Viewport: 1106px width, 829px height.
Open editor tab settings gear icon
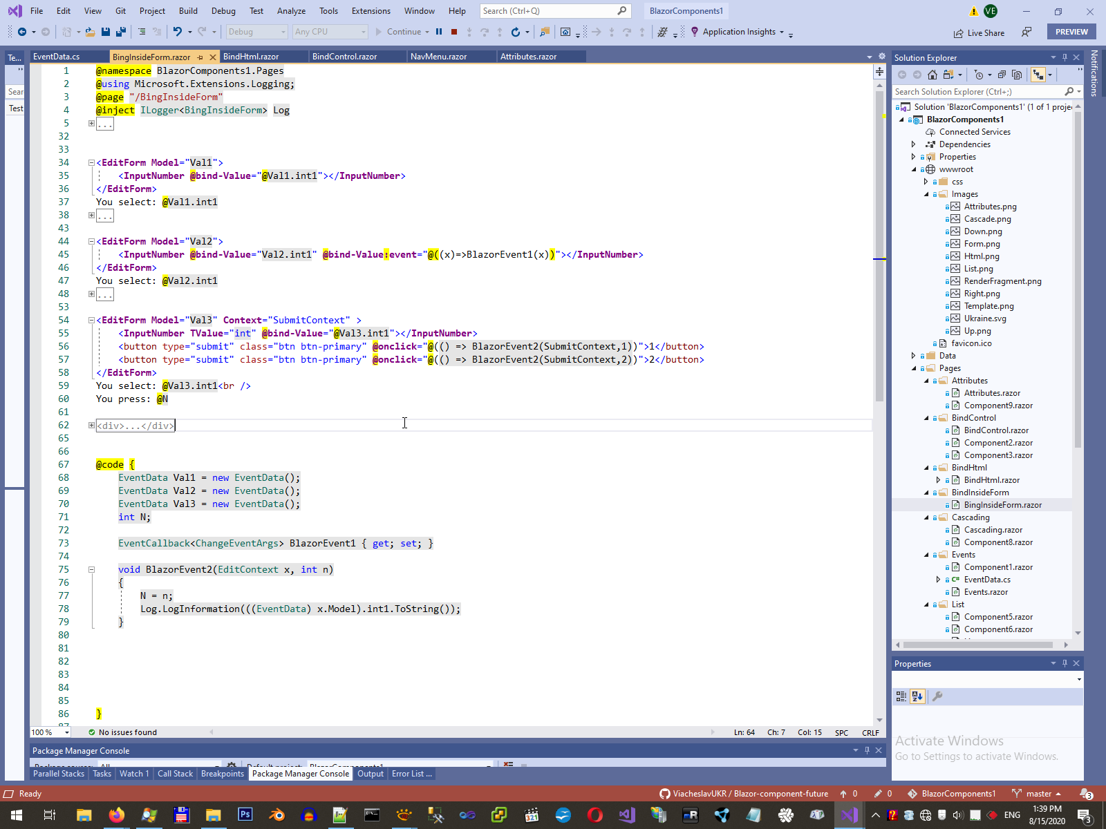(882, 57)
